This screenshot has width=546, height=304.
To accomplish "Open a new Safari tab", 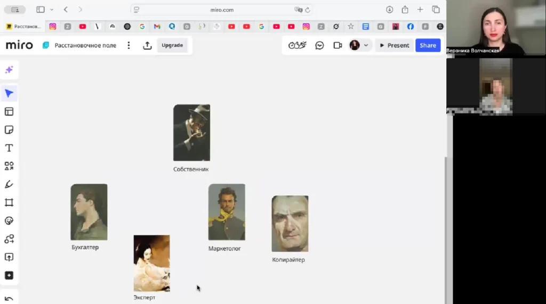I will pyautogui.click(x=420, y=10).
